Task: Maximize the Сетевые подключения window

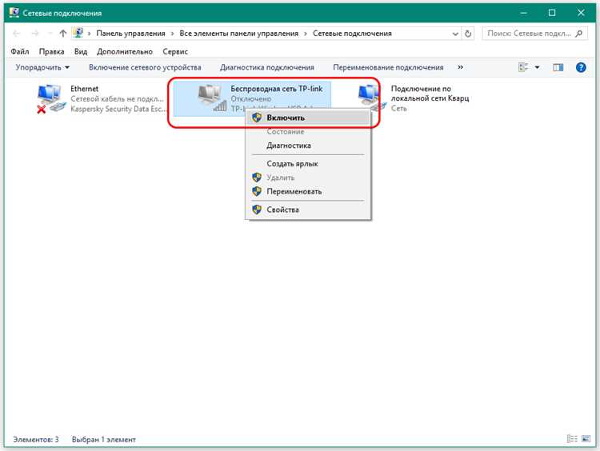Action: (x=552, y=13)
